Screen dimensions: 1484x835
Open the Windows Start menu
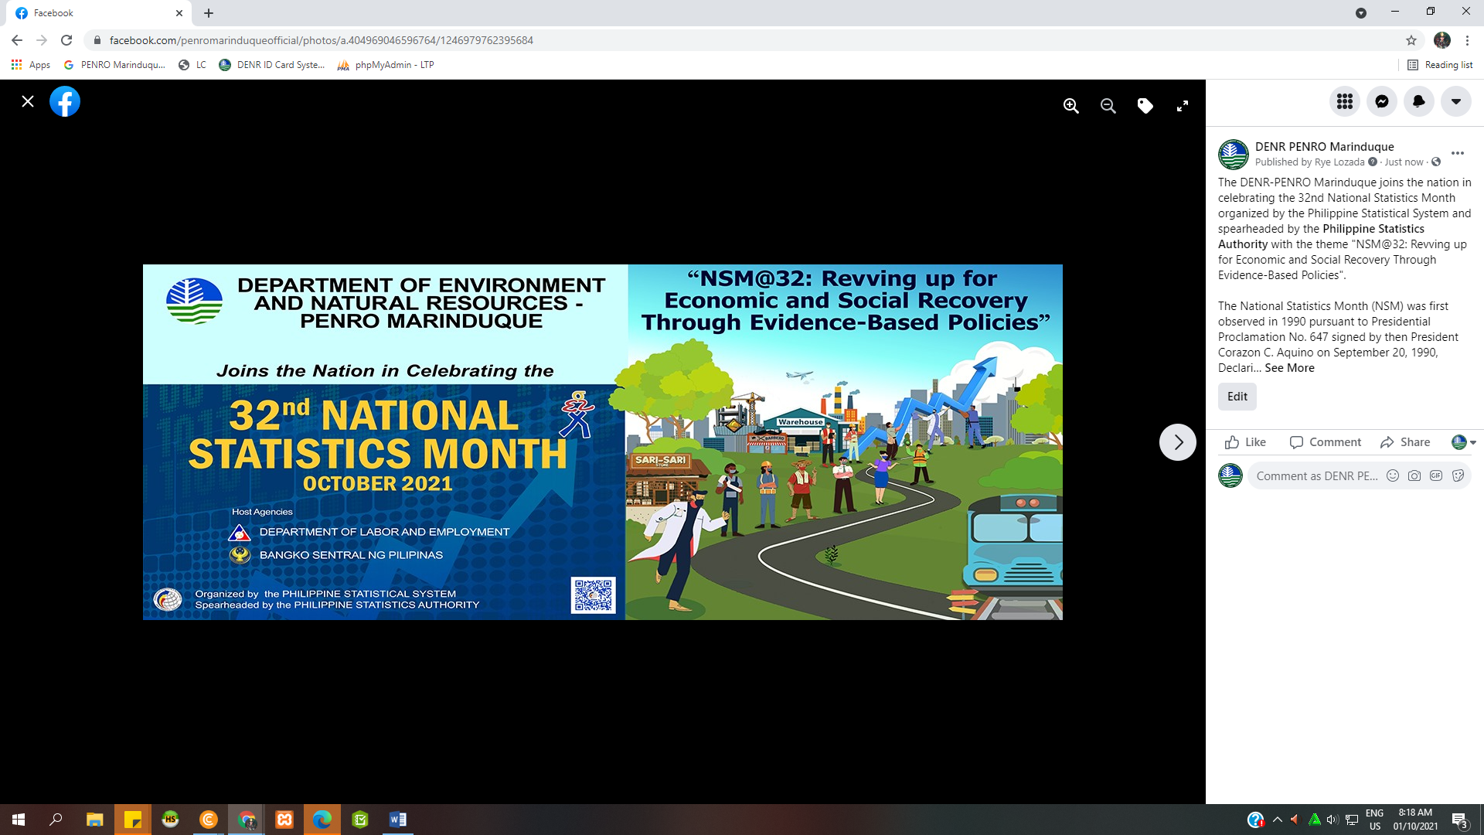(19, 820)
